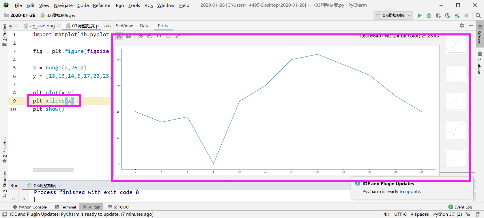Click the line 4:1 position indicator
The image size is (484, 218).
click(x=386, y=214)
